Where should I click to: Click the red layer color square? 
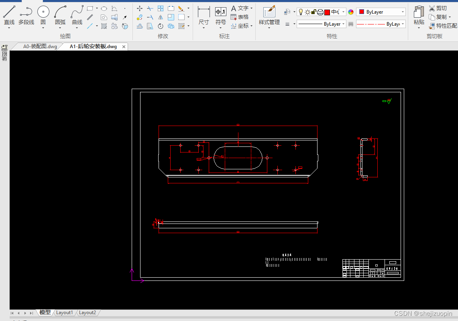(327, 12)
